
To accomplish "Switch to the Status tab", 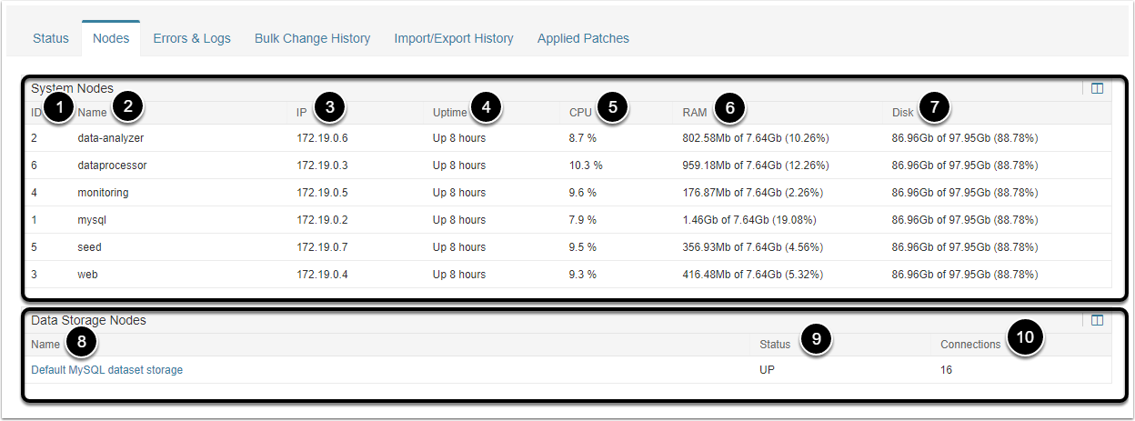I will pos(51,38).
